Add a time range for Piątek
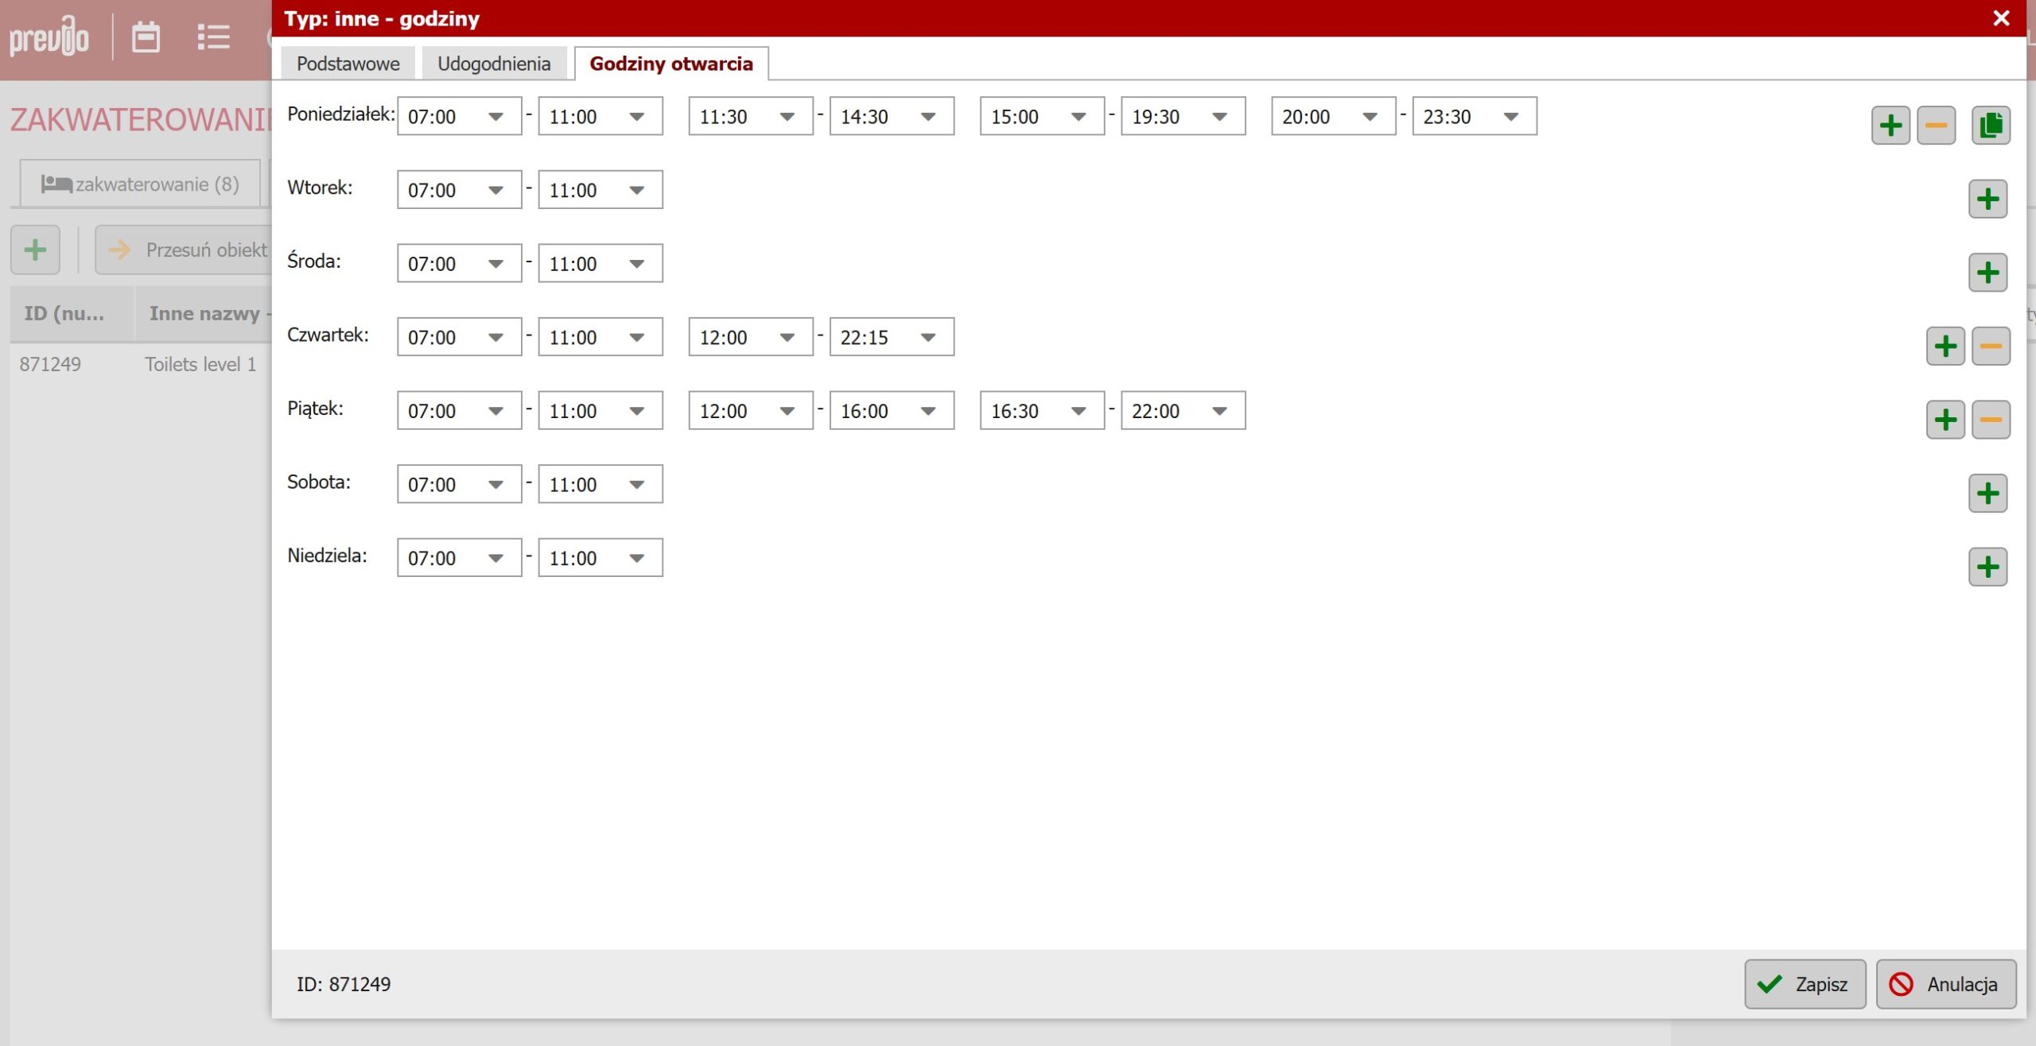This screenshot has height=1046, width=2036. point(1945,420)
